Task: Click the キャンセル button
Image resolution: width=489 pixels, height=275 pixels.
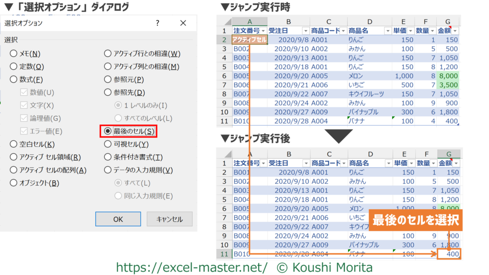Action: coord(169,219)
